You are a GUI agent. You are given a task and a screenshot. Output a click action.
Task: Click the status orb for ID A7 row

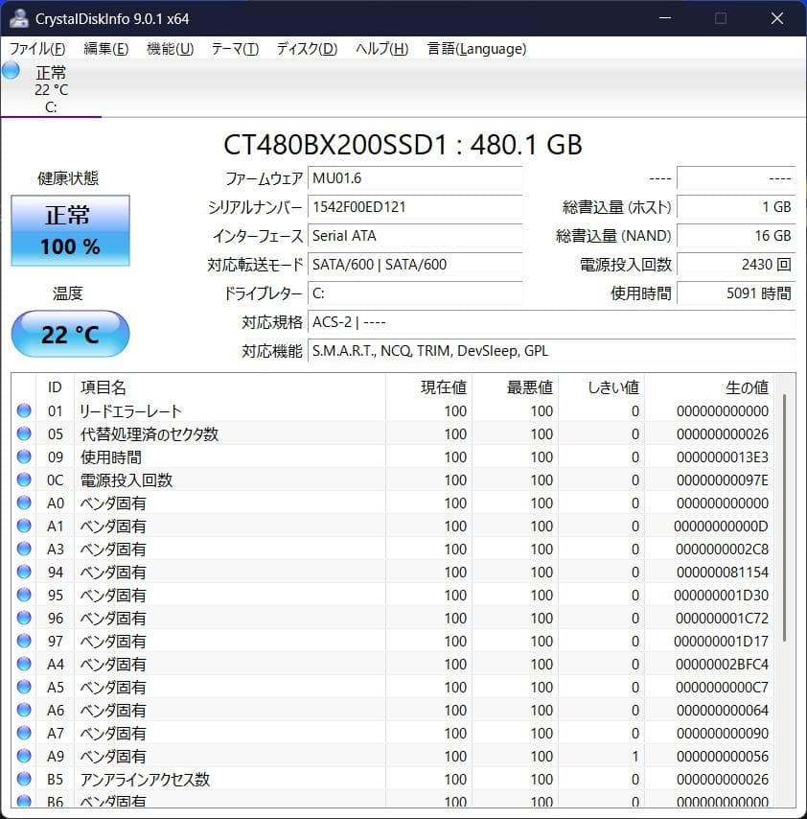coord(24,733)
